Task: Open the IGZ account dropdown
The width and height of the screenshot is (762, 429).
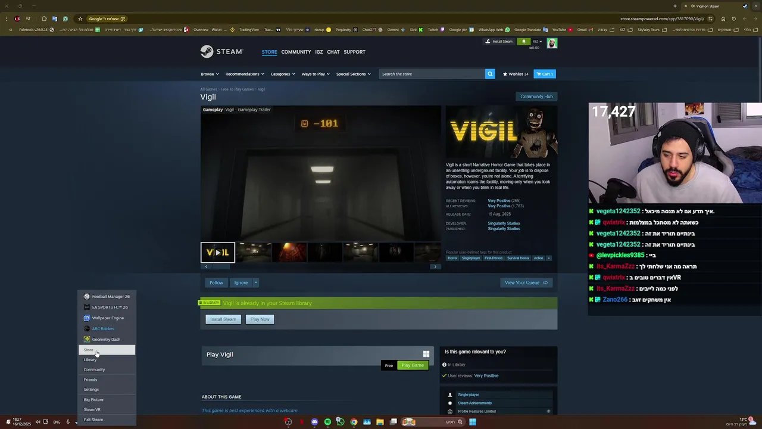Action: [537, 42]
